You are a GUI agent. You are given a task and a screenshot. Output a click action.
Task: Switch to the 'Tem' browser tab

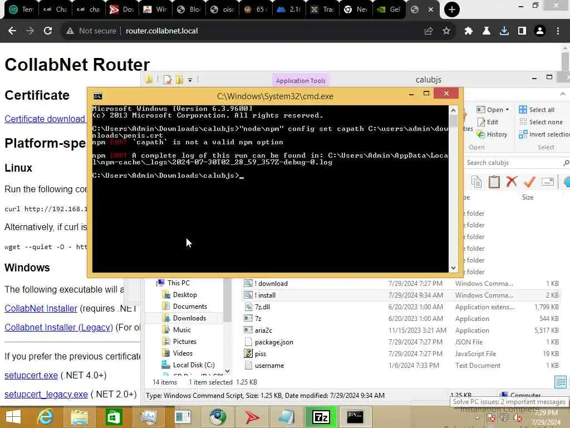(x=21, y=9)
